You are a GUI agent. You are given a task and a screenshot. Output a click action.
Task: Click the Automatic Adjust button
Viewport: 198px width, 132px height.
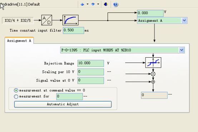(63, 104)
